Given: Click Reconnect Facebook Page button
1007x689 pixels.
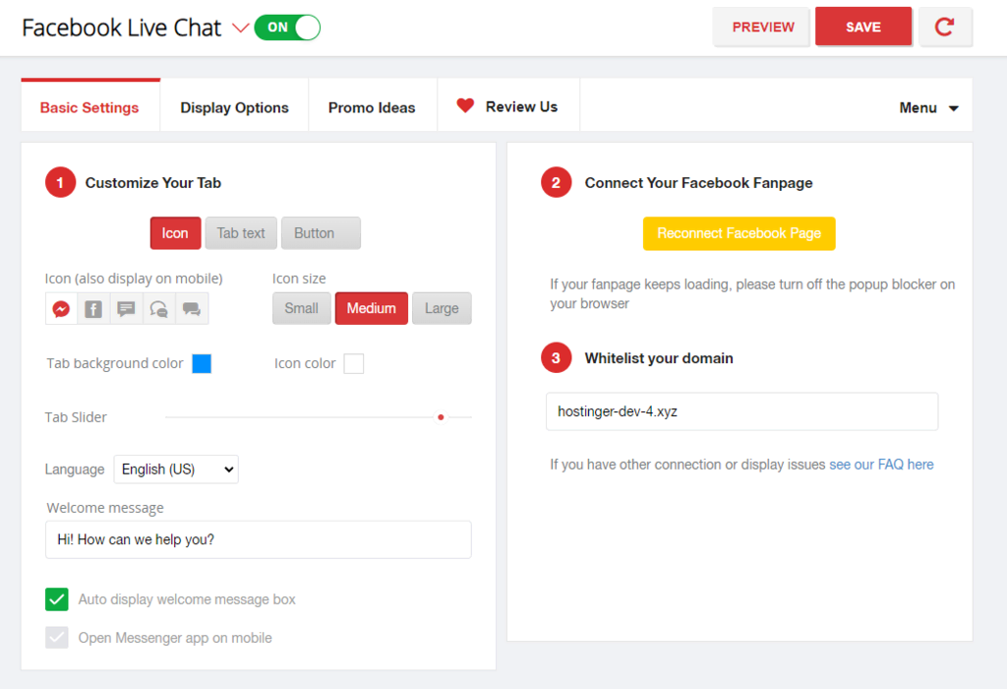Looking at the screenshot, I should tap(740, 233).
